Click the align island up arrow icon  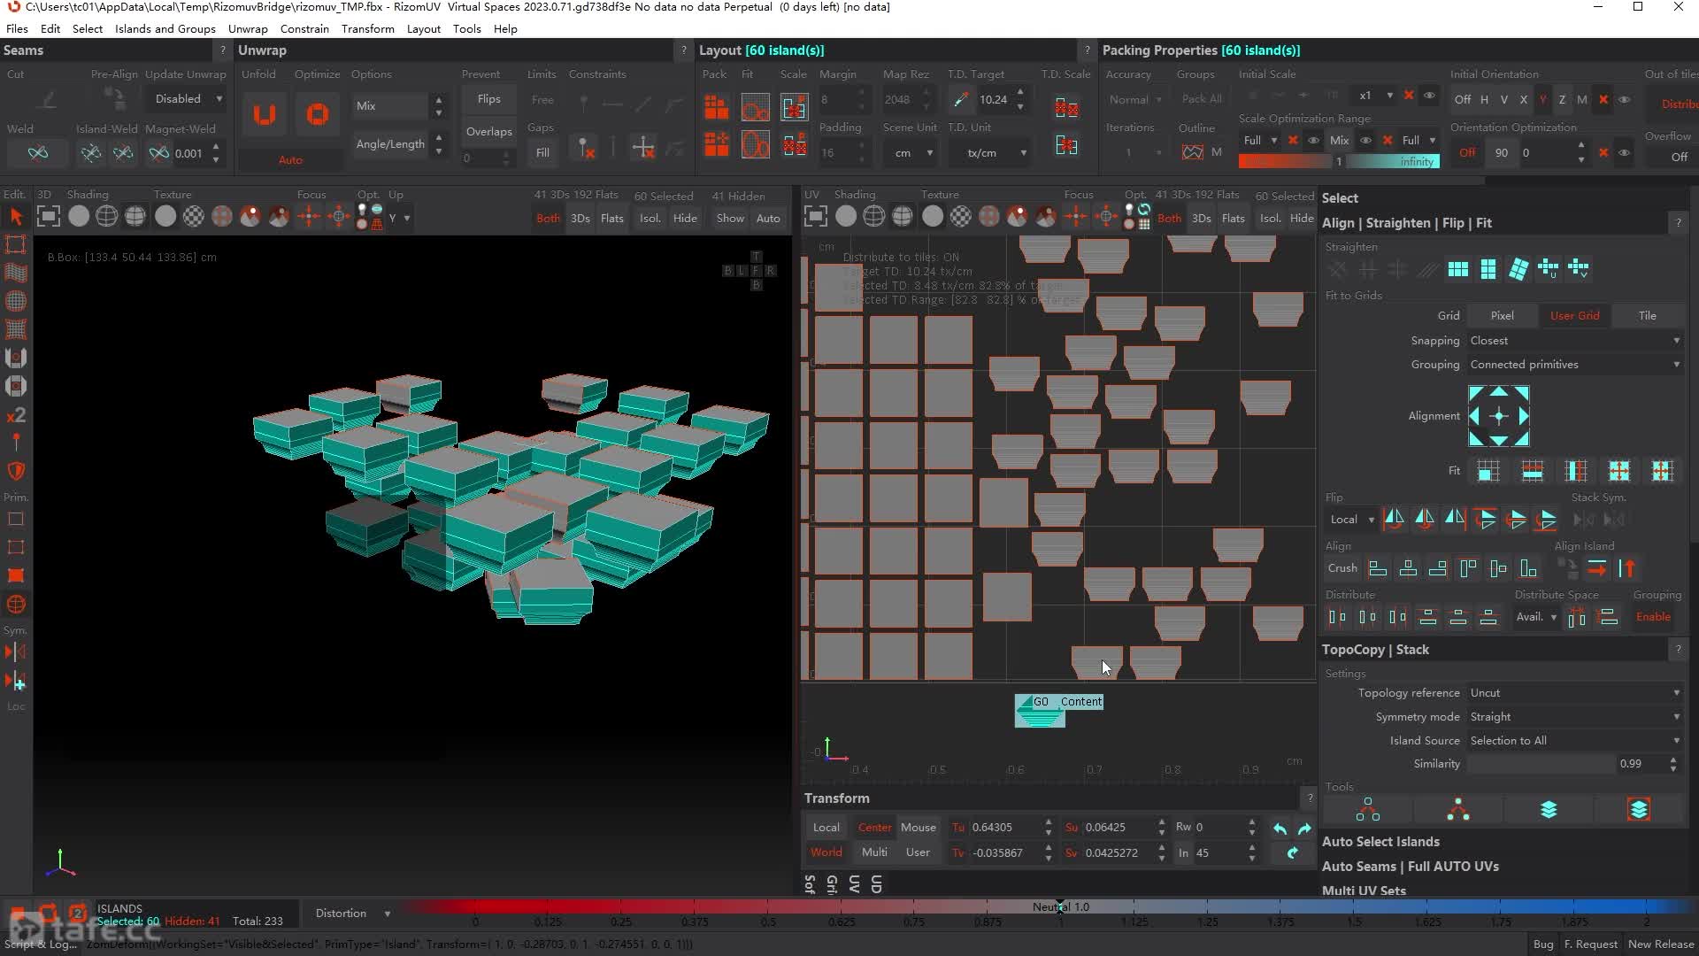1627,568
